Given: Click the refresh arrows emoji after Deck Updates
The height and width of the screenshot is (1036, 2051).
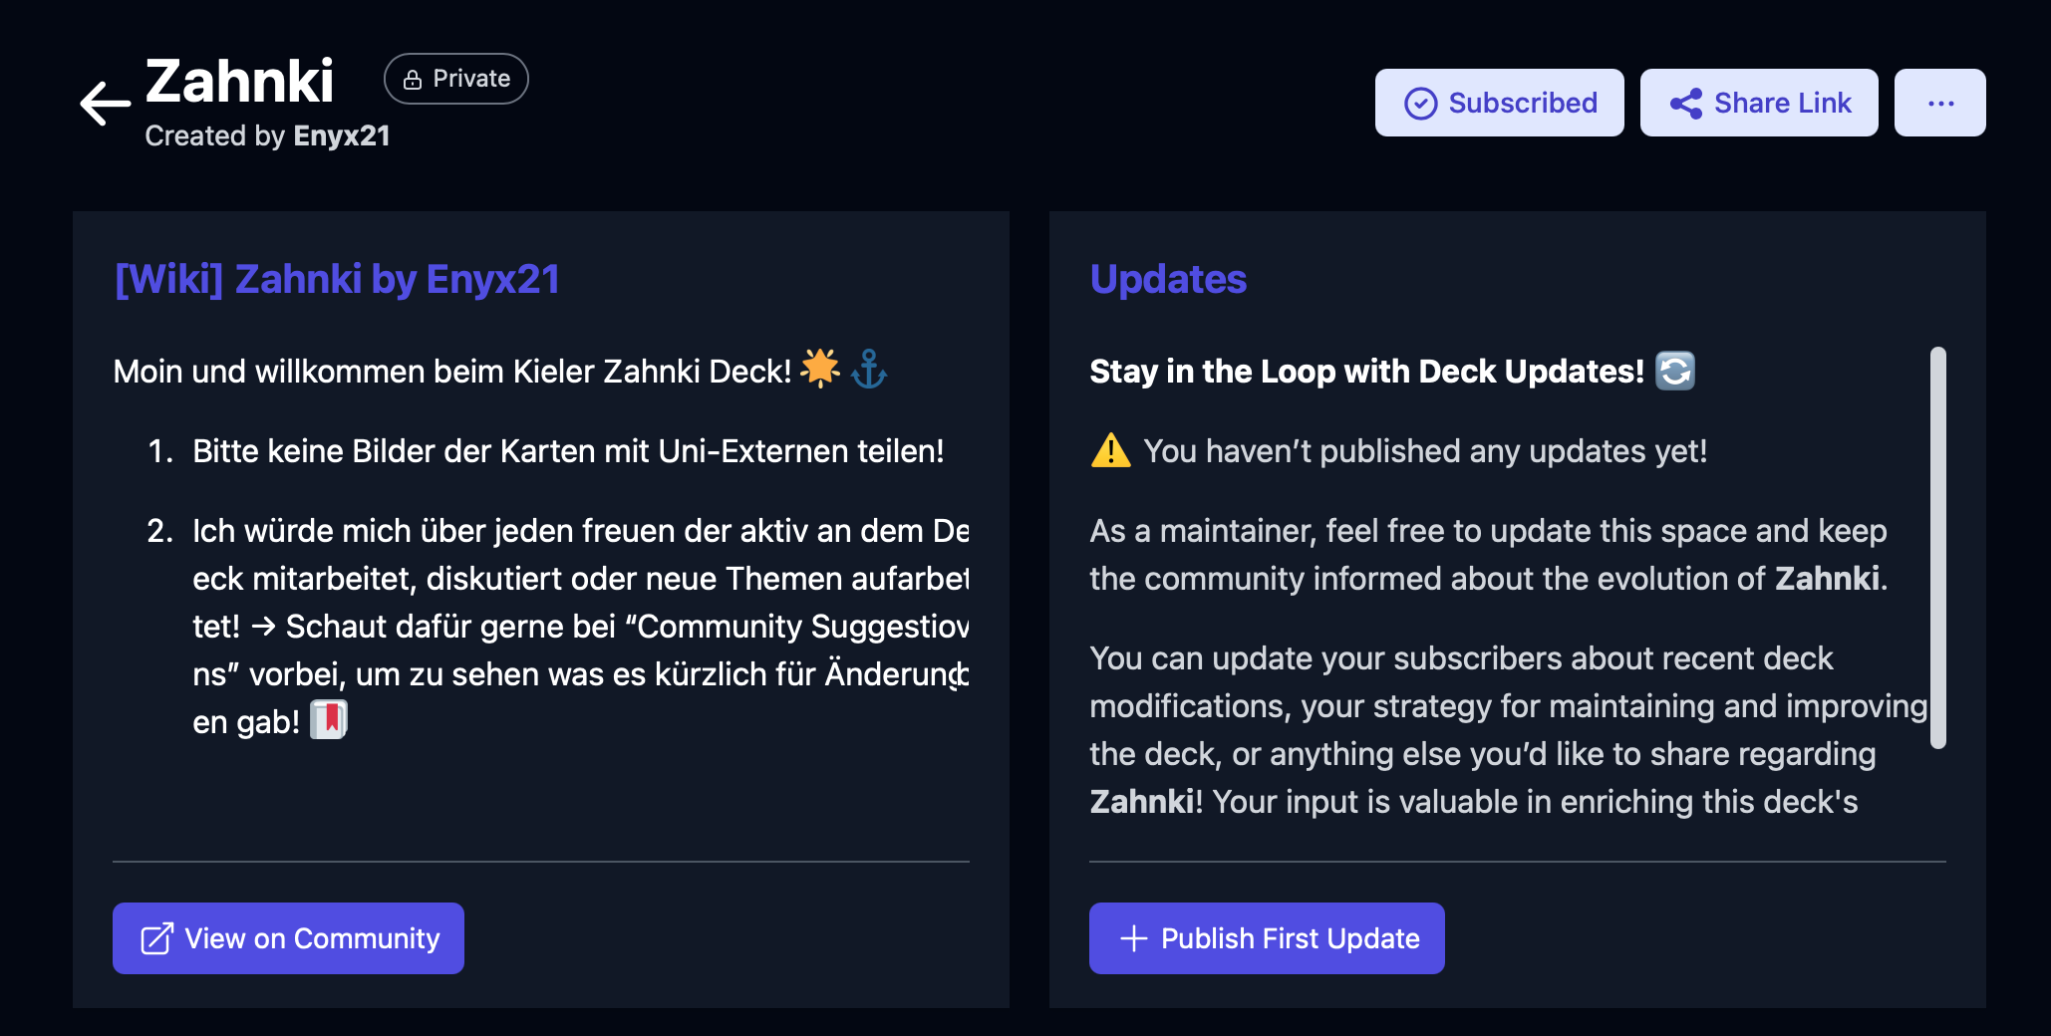Looking at the screenshot, I should (1674, 372).
